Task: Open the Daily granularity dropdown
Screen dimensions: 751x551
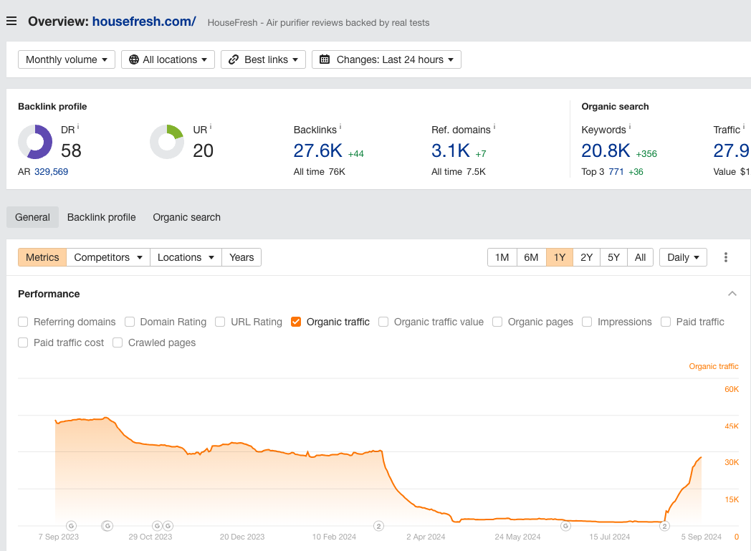Action: coord(683,257)
